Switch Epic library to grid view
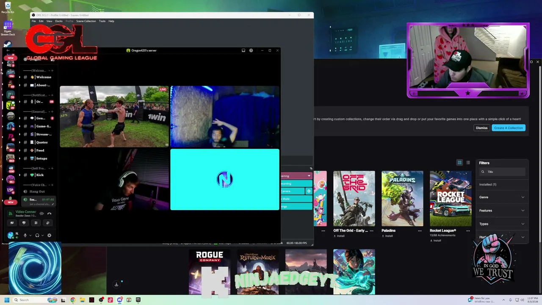 (459, 163)
